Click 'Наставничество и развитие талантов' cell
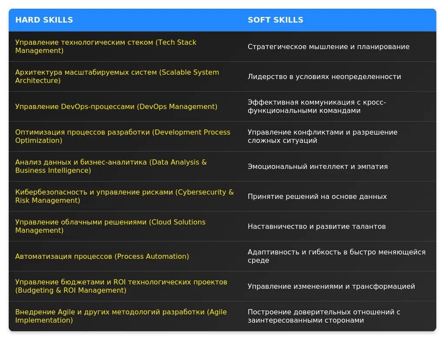The height and width of the screenshot is (340, 445). pyautogui.click(x=339, y=226)
